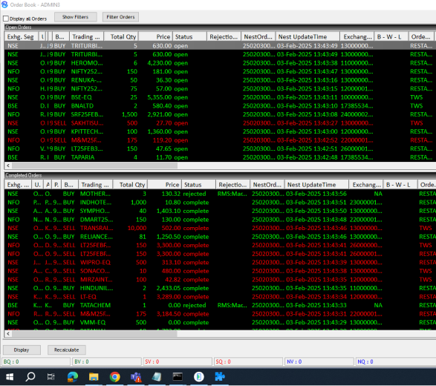The height and width of the screenshot is (386, 436).
Task: Select MIRZAINT... completed order row
Action: coord(220,279)
